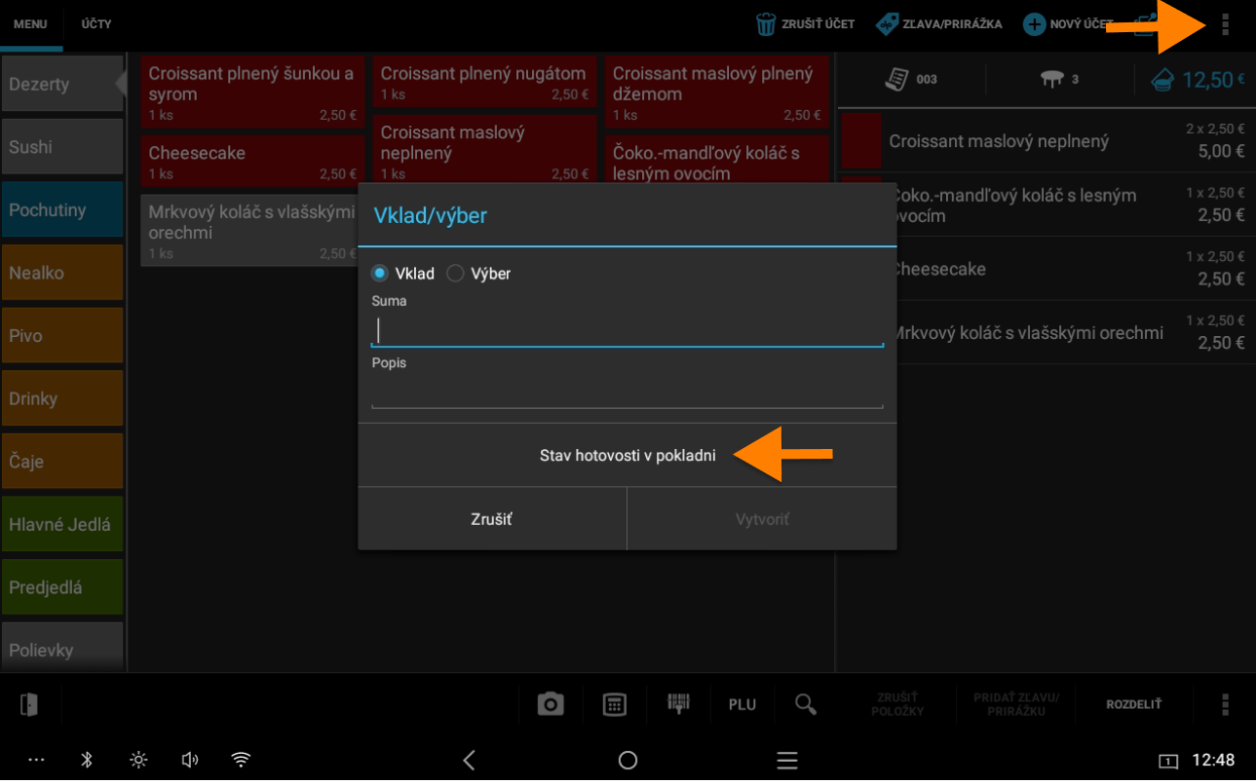Image resolution: width=1256 pixels, height=784 pixels.
Task: Tap the exit door icon bottom-left
Action: click(29, 704)
